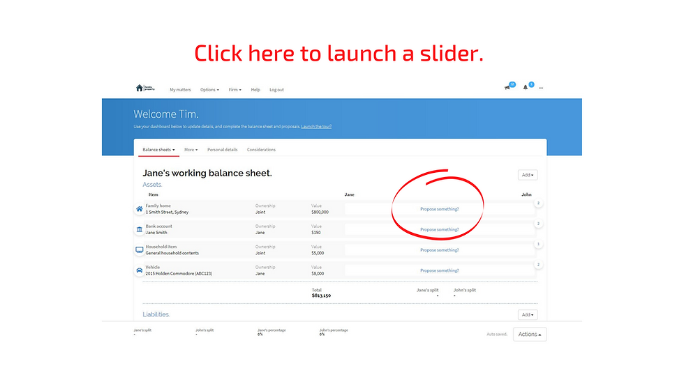
Task: Click Propose something for the Vehicle
Action: 439,270
